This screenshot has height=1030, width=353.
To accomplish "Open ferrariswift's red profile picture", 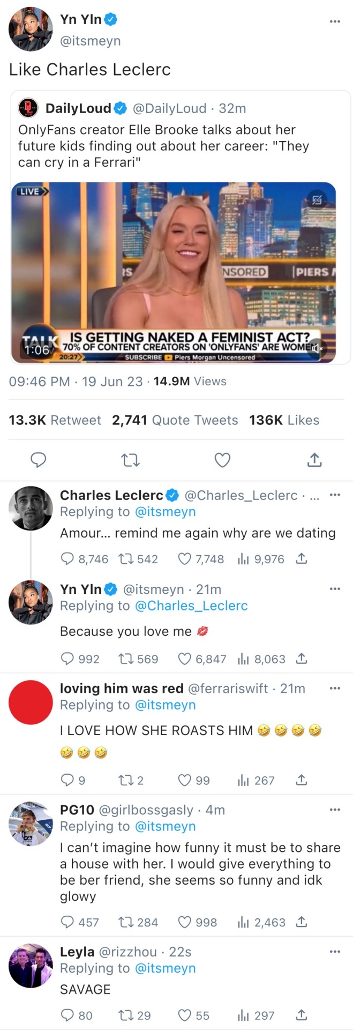I will 31,702.
